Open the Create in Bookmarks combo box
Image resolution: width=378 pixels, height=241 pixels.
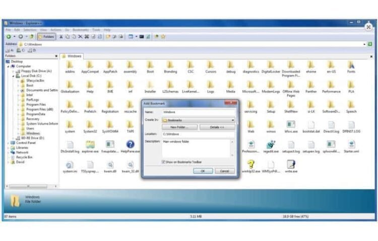(x=199, y=120)
